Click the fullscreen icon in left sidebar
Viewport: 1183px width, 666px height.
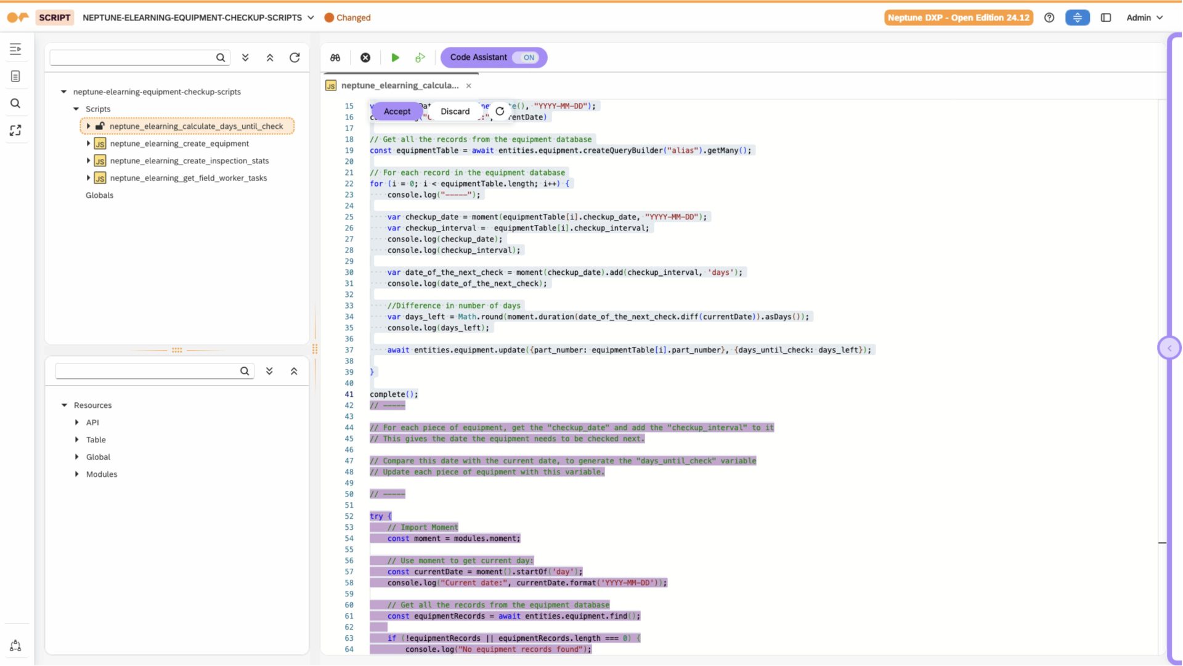click(15, 131)
